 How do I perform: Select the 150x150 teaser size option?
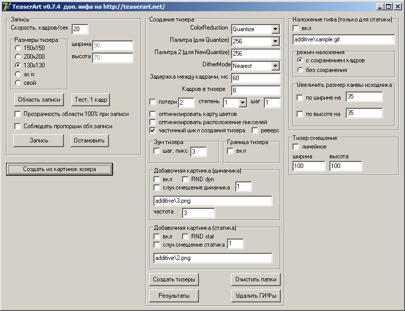tap(18, 47)
